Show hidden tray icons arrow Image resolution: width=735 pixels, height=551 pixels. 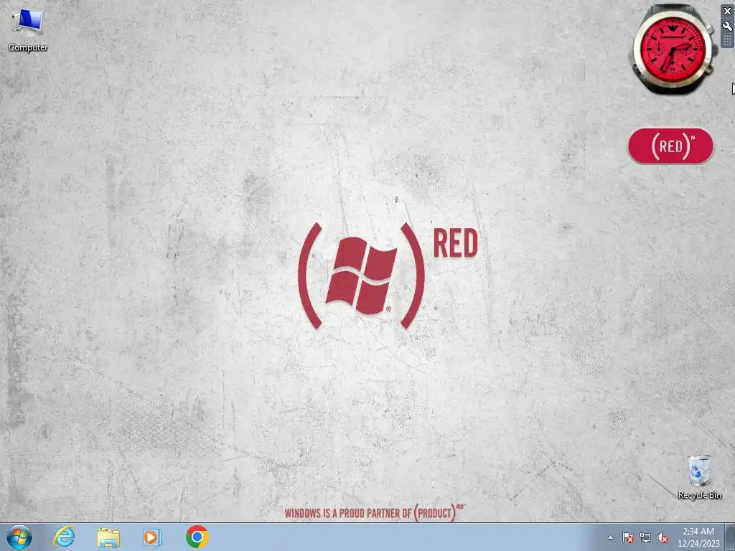pos(610,537)
